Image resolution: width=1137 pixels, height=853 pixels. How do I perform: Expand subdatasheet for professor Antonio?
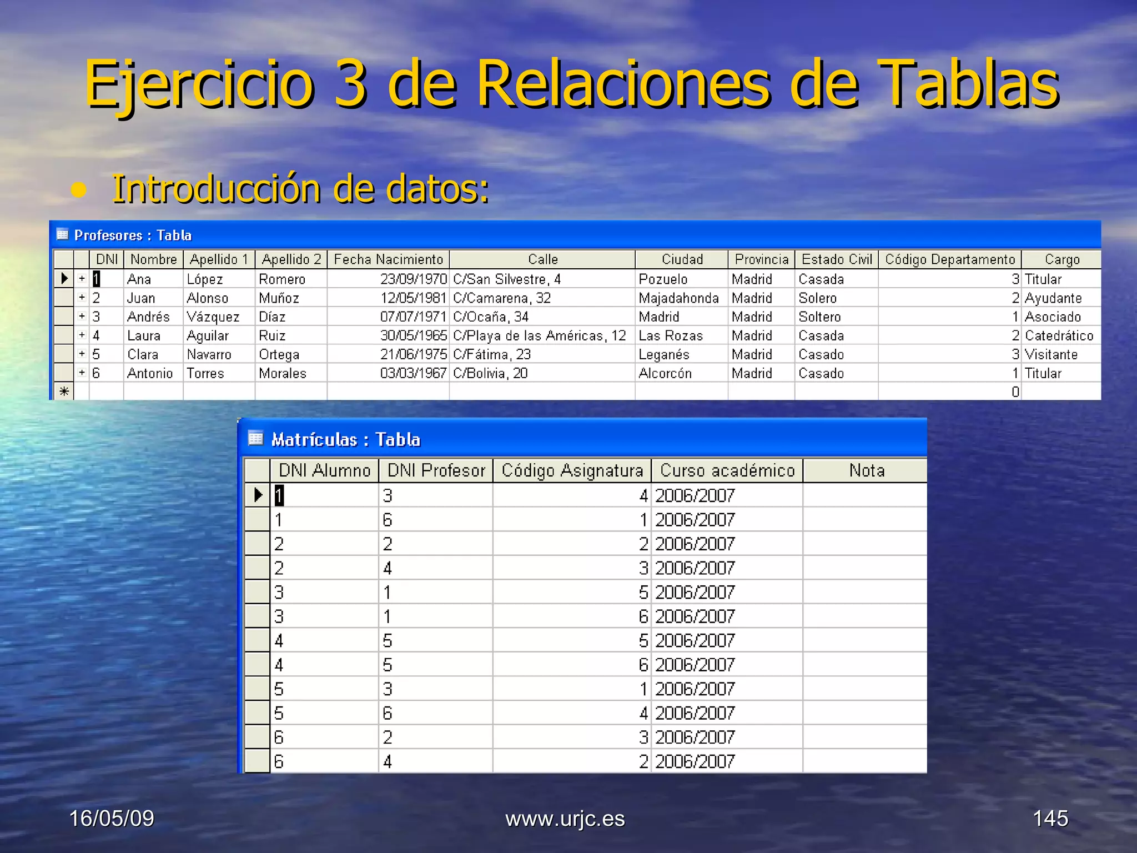coord(82,373)
